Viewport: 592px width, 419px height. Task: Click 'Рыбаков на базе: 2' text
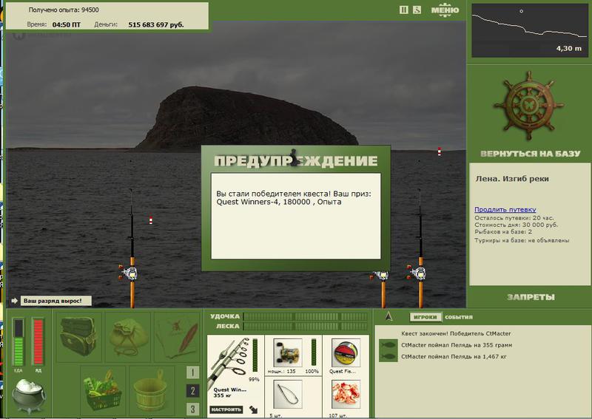click(x=503, y=231)
